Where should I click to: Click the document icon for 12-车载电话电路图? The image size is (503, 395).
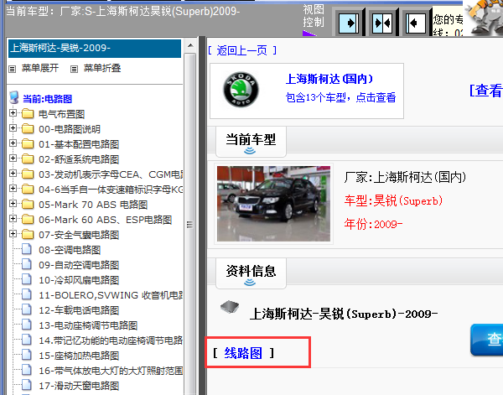pos(27,309)
